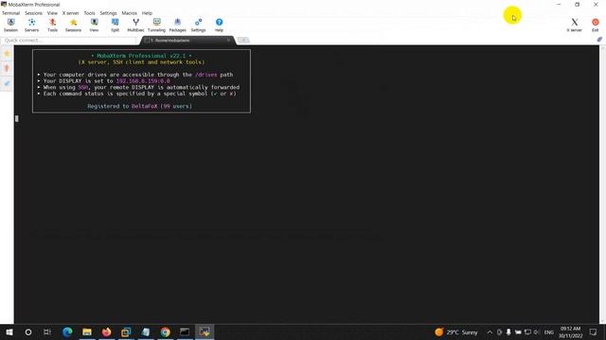Open the X server menu
This screenshot has width=606, height=340.
coord(70,13)
